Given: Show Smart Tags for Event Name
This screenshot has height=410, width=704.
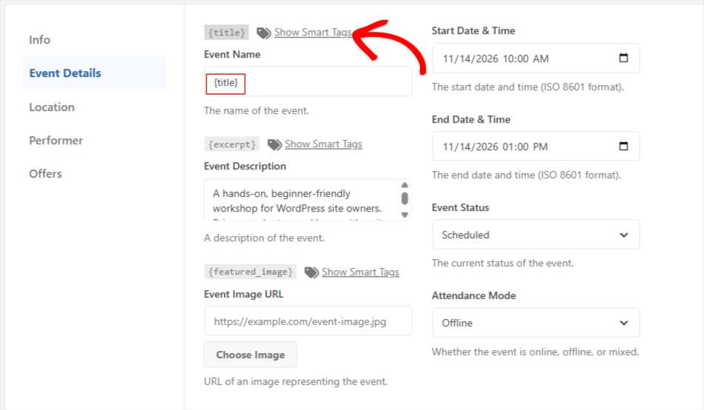Looking at the screenshot, I should 313,33.
